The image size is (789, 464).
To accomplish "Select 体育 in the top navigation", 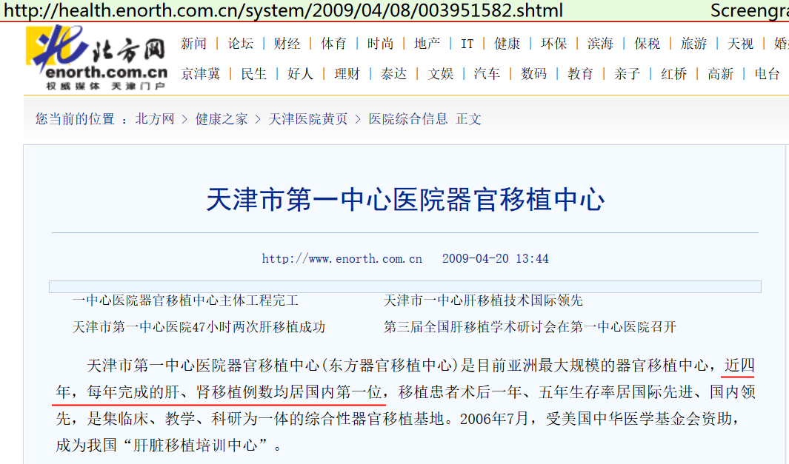I will coord(333,44).
